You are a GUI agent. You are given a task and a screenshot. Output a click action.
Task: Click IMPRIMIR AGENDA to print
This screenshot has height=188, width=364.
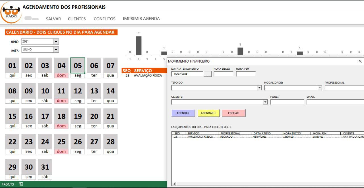(141, 19)
